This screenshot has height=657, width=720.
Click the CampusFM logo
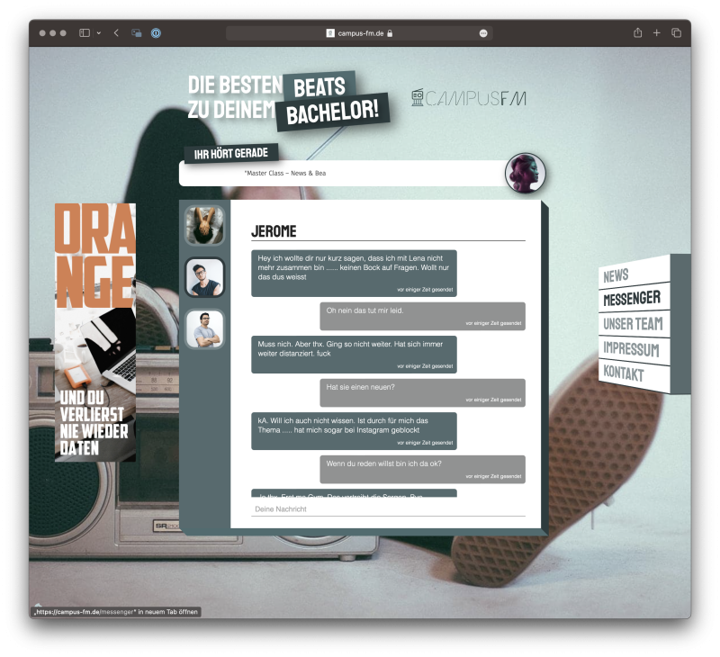click(469, 97)
